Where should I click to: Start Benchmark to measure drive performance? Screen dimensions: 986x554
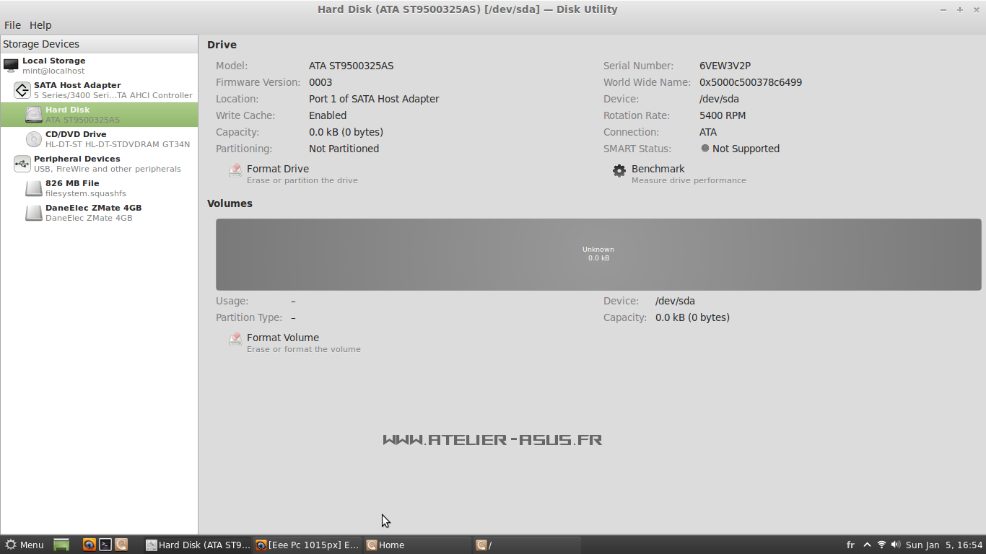tap(658, 169)
